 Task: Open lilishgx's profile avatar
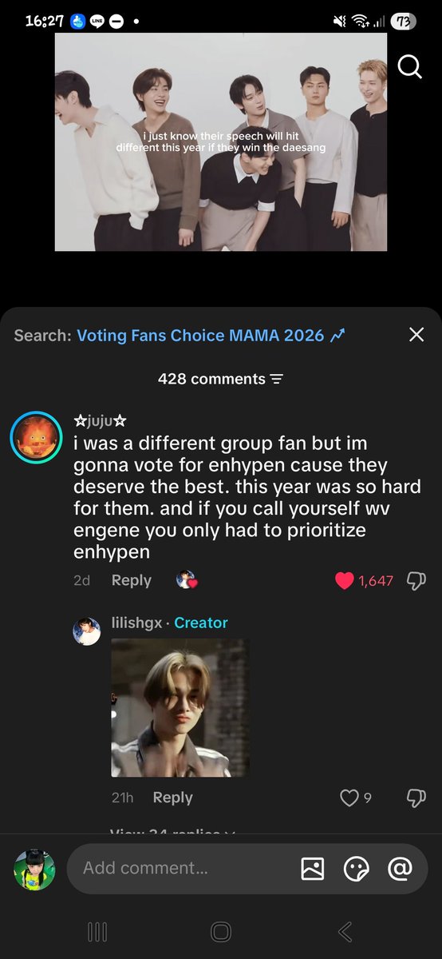coord(86,631)
